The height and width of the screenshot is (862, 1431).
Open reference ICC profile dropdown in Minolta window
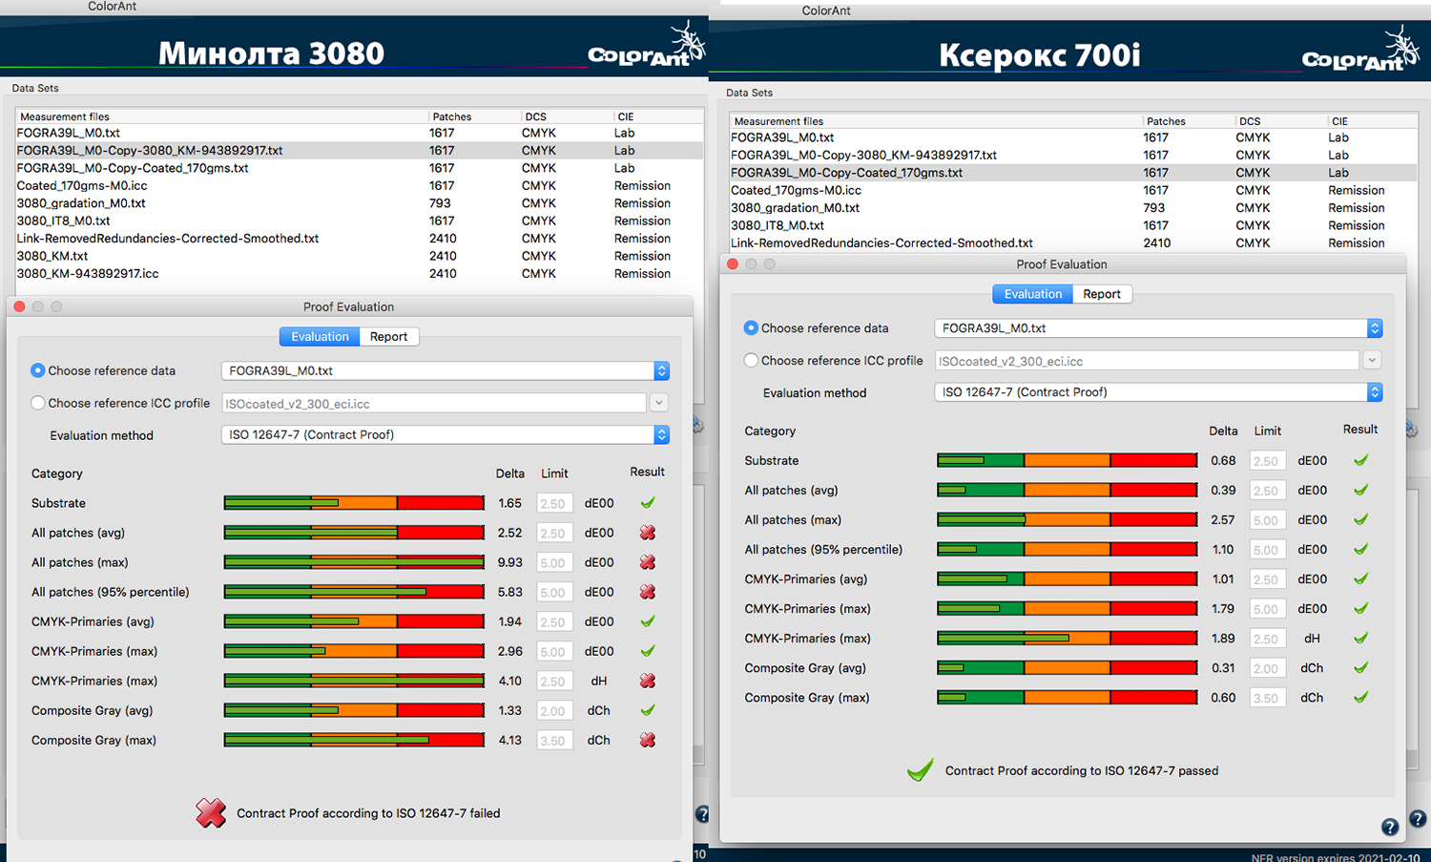click(658, 403)
